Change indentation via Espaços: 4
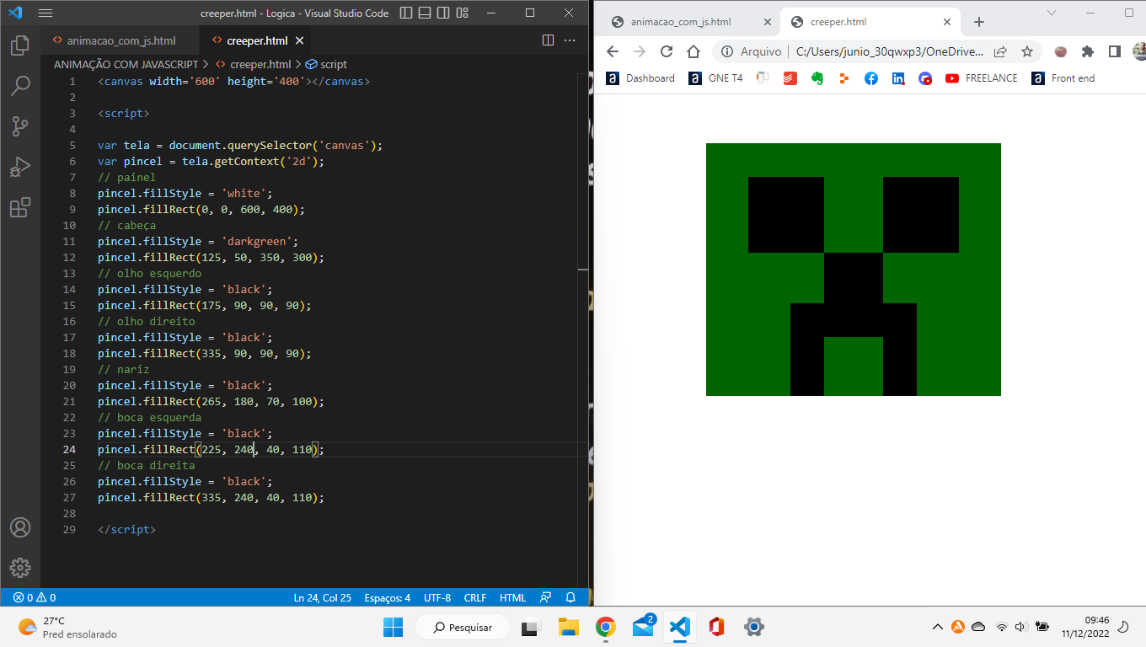The width and height of the screenshot is (1146, 647). (387, 597)
